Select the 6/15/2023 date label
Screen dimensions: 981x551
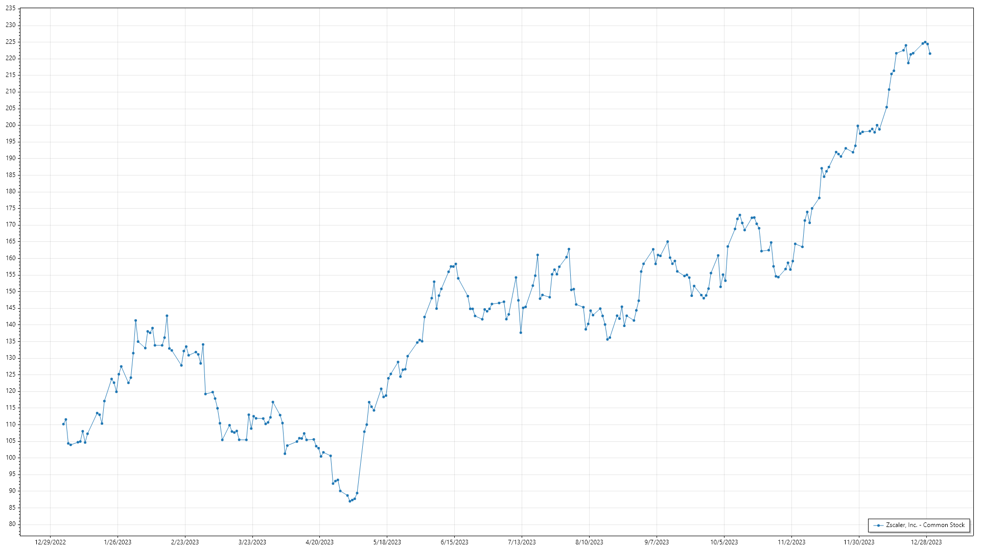pyautogui.click(x=454, y=542)
